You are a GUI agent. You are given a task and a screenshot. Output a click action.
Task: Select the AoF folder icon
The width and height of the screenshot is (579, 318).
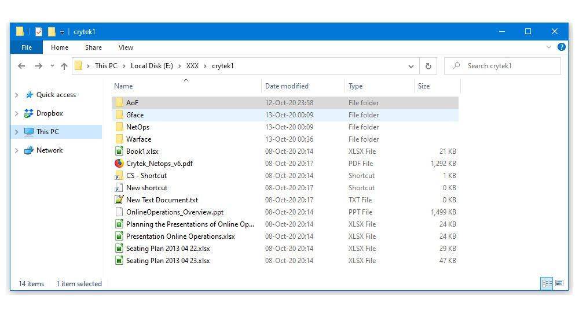(x=119, y=102)
